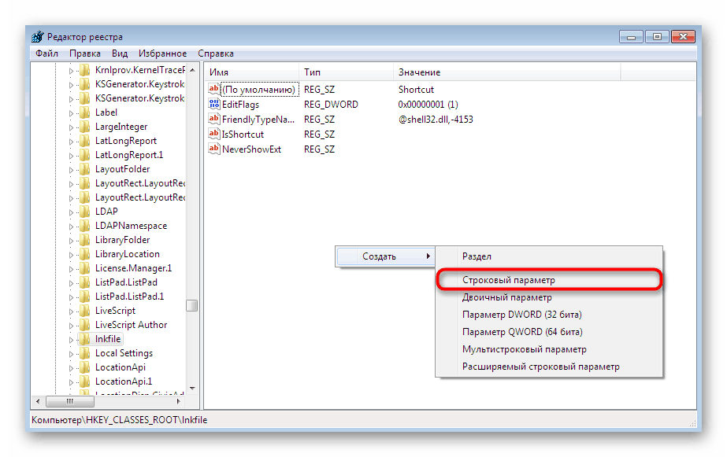Click the EditFlags DWORD value icon
This screenshot has height=457, width=727.
point(214,104)
